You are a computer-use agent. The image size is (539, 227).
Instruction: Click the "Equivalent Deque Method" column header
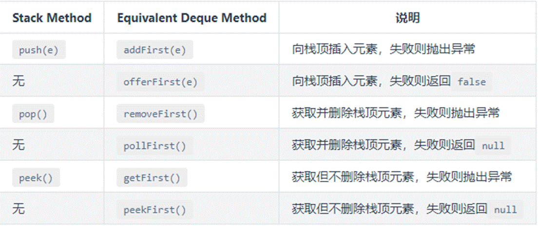192,18
